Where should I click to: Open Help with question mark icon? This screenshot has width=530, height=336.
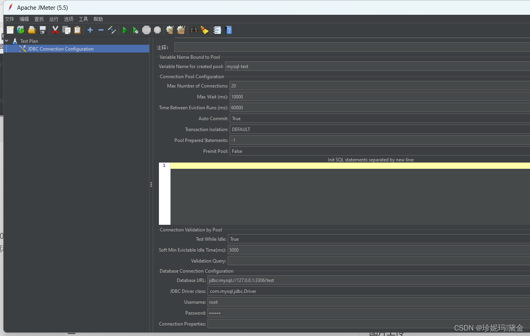coord(228,30)
